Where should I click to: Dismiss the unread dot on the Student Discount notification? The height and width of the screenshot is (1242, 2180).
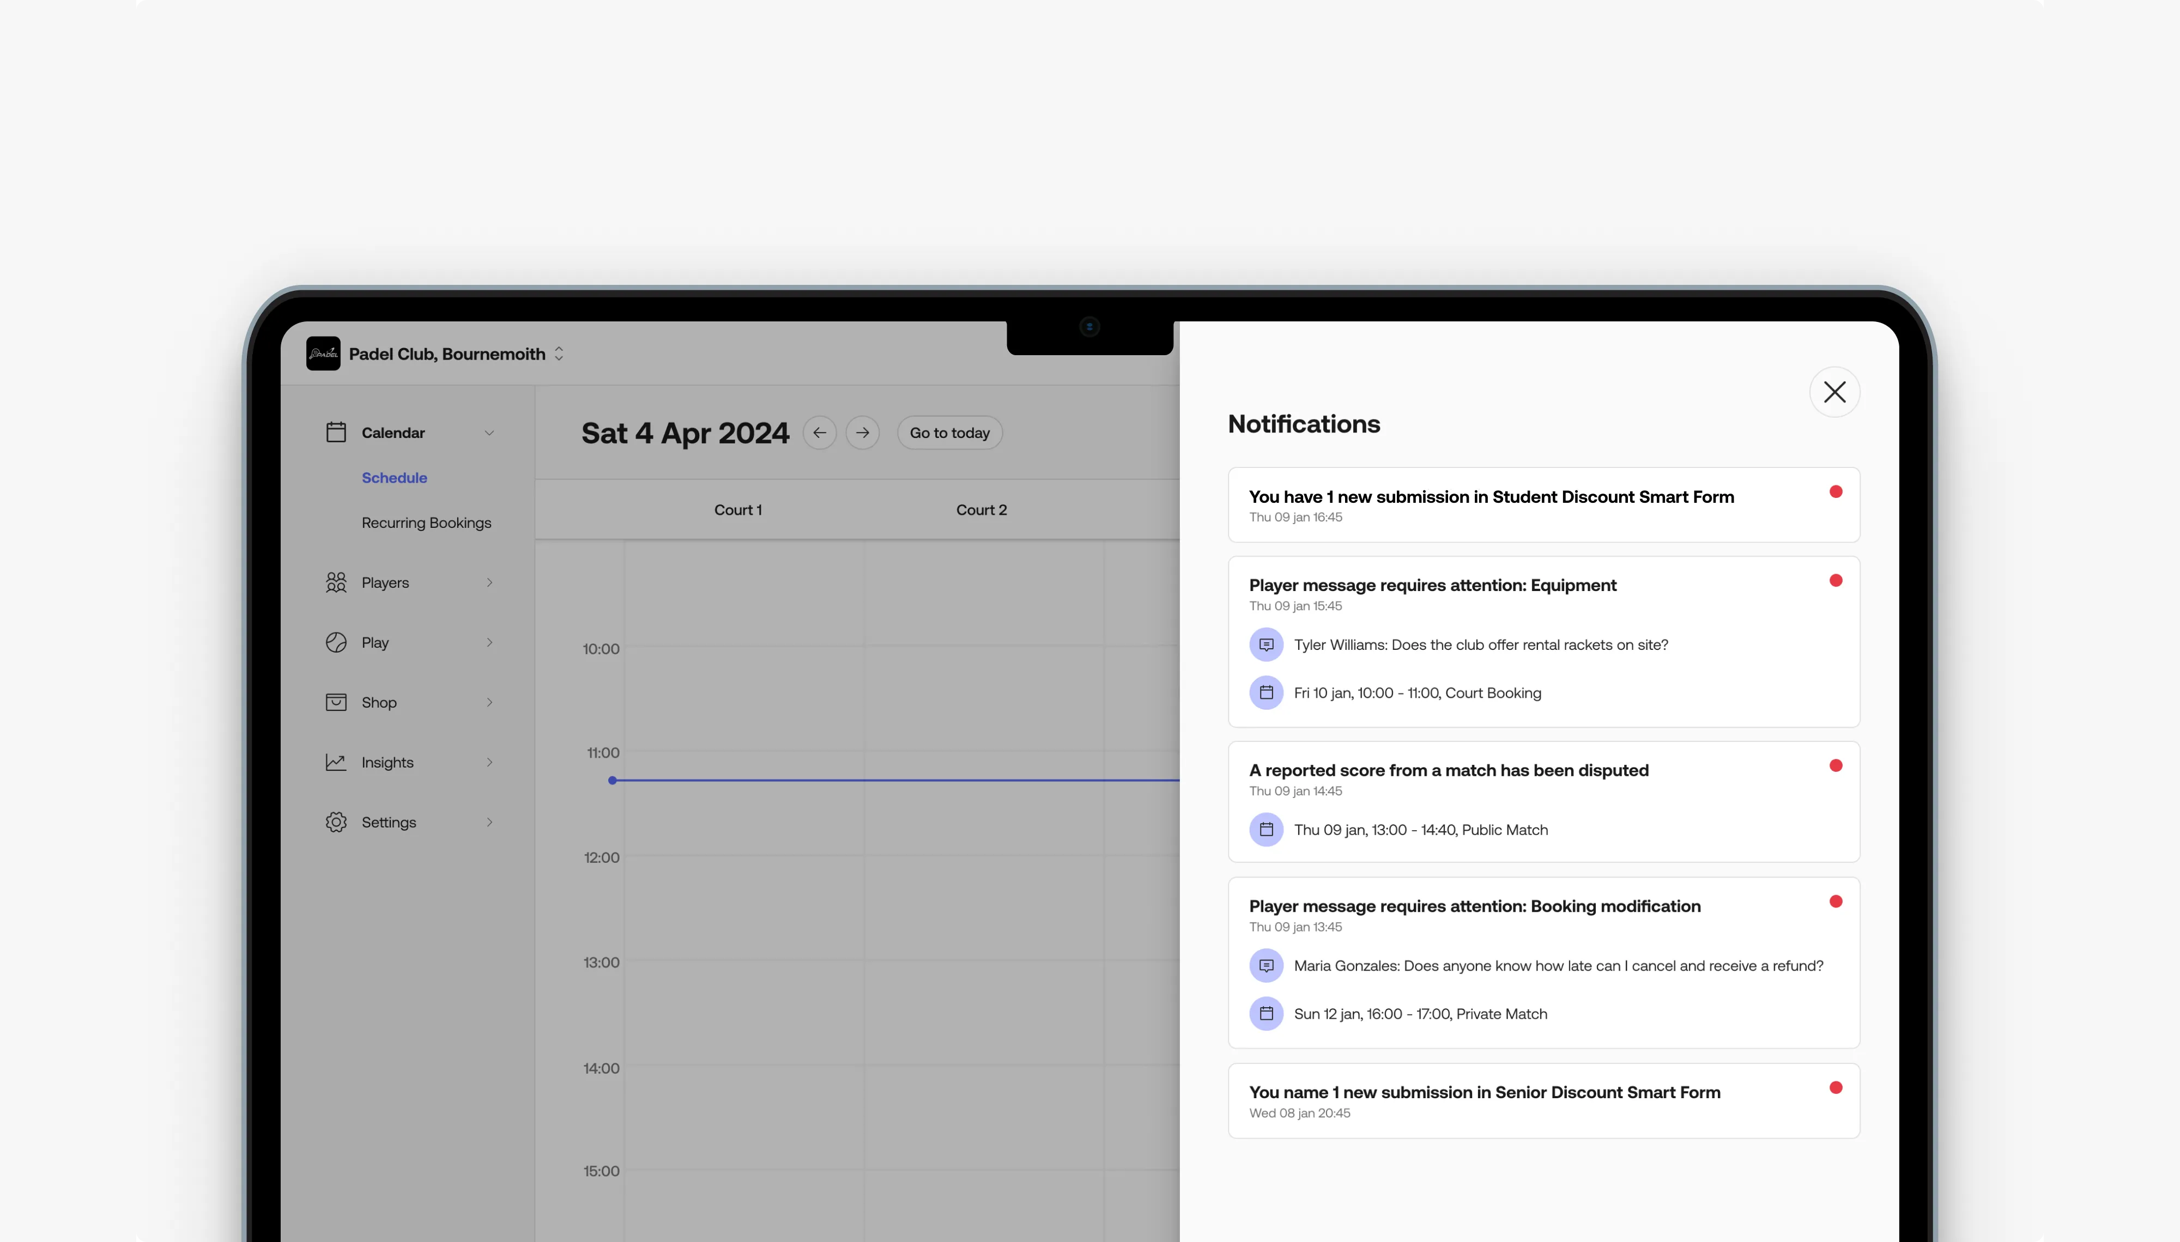coord(1836,491)
